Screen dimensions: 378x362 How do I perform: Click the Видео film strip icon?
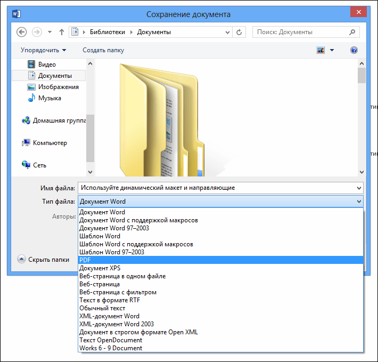31,64
